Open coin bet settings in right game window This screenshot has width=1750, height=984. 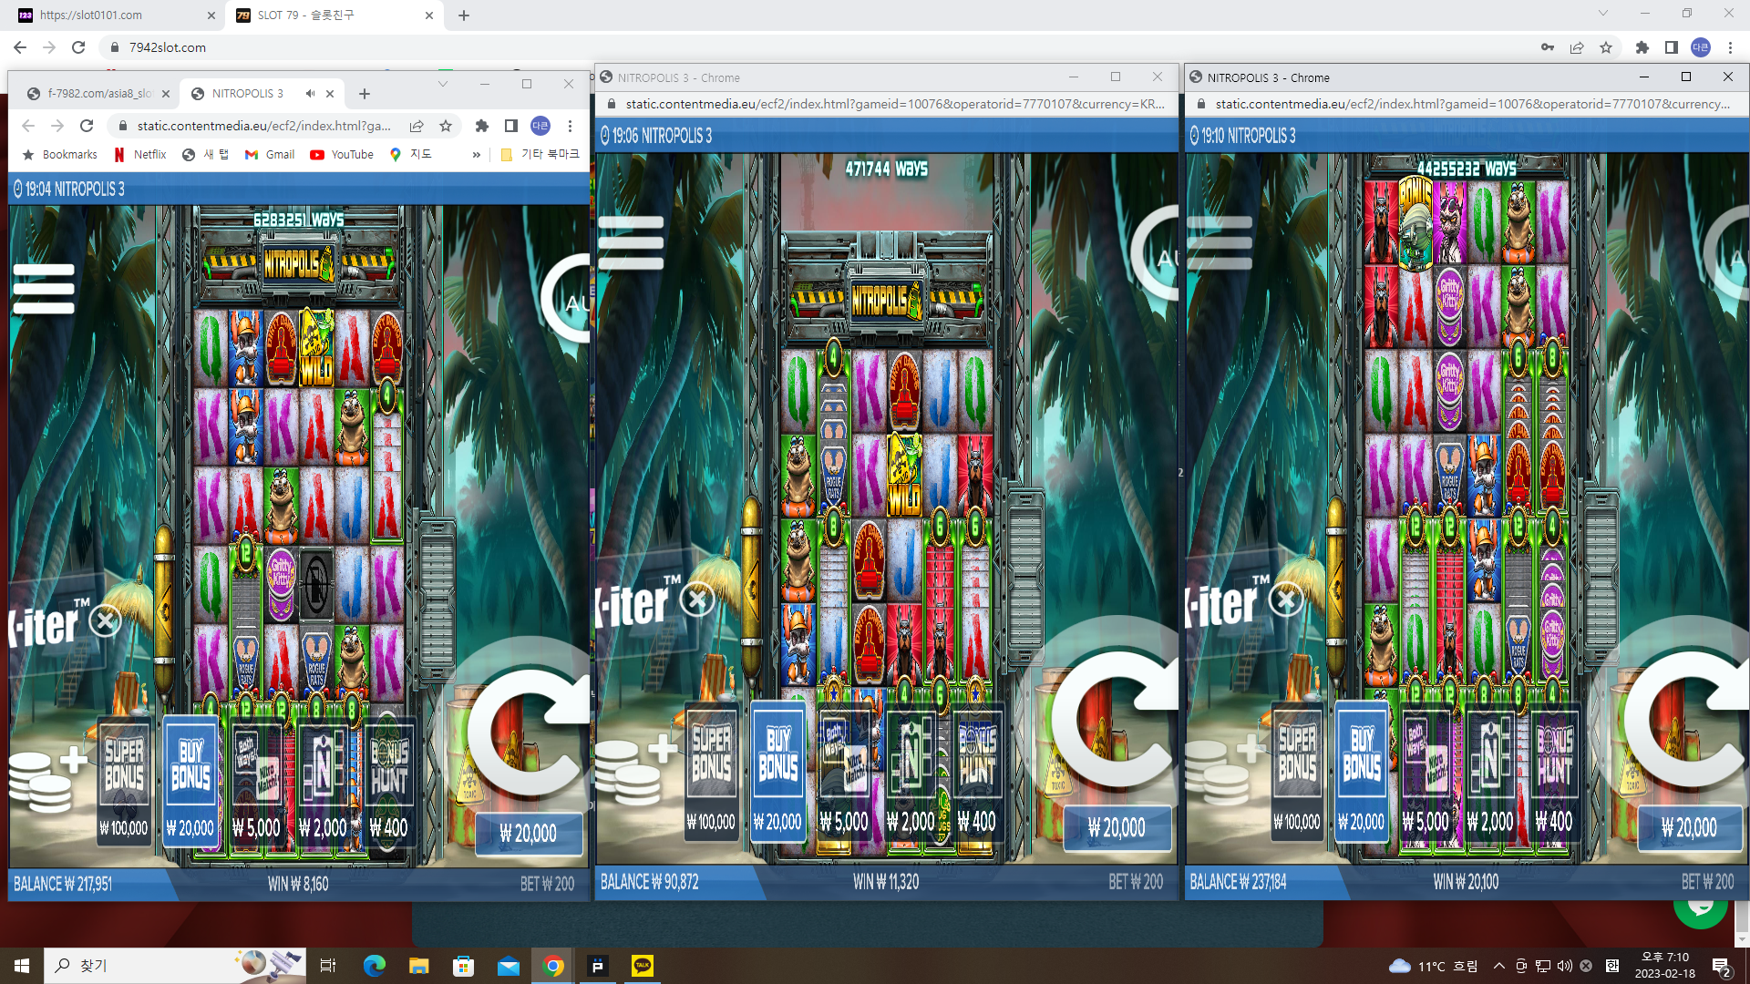1226,770
